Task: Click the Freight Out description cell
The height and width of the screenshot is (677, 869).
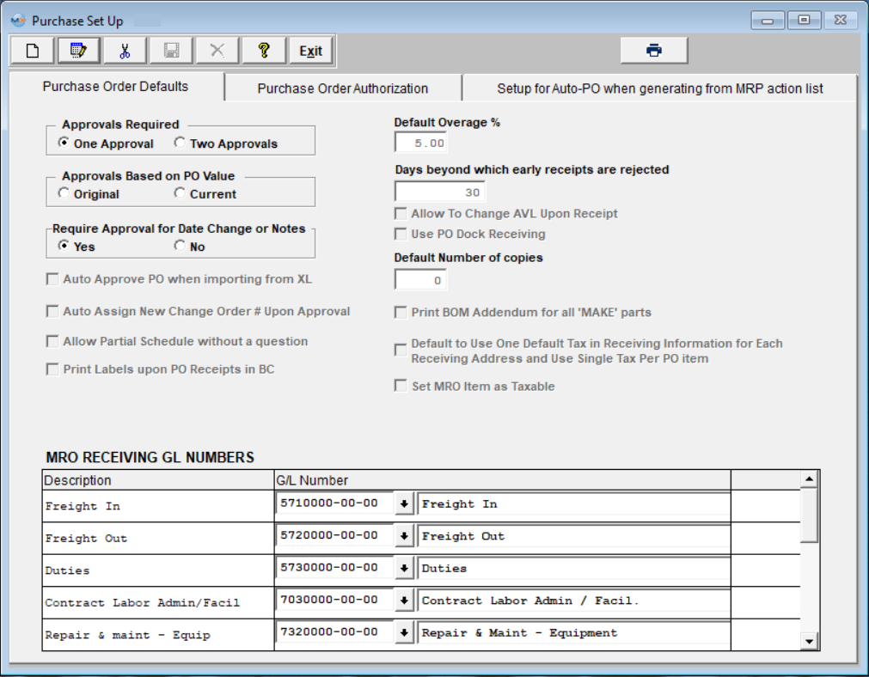Action: [158, 538]
